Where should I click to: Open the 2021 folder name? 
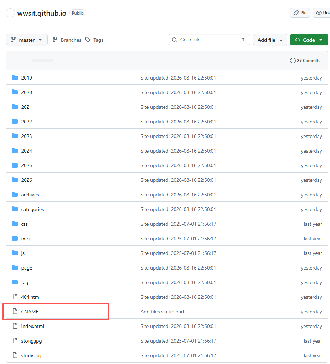click(26, 107)
